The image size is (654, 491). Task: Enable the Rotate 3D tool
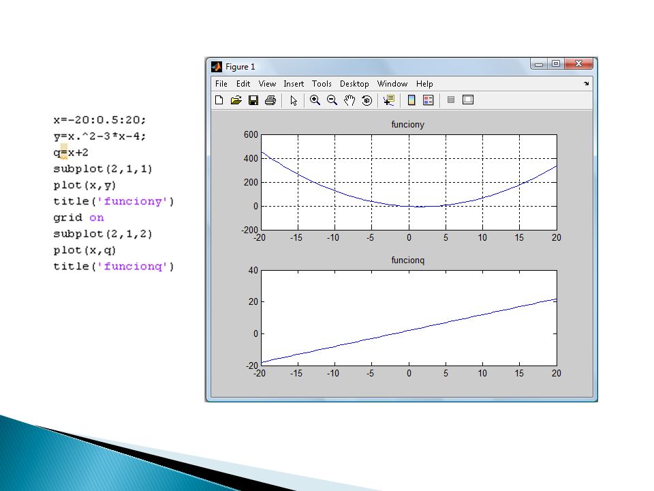coord(367,100)
